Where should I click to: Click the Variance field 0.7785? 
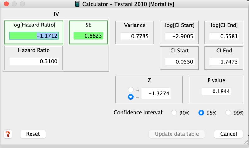click(135, 36)
